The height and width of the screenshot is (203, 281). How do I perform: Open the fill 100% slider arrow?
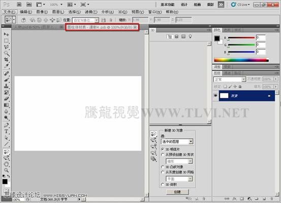coord(275,86)
